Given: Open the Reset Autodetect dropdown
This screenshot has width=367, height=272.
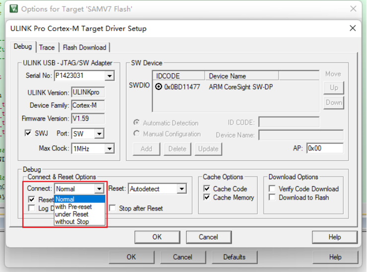Looking at the screenshot, I should click(181, 189).
